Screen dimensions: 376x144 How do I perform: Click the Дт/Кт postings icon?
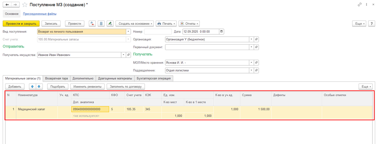[92, 23]
